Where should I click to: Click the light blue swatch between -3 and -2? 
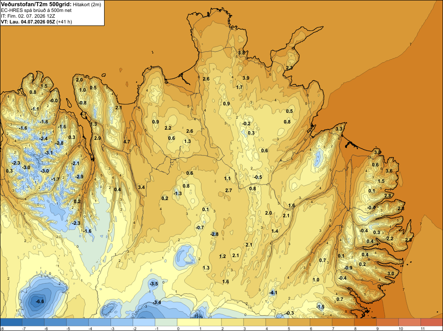[122, 322]
